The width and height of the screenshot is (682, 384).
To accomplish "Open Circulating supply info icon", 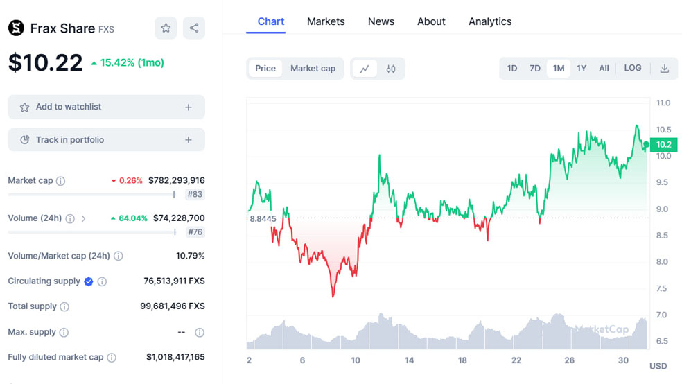I will [x=102, y=282].
